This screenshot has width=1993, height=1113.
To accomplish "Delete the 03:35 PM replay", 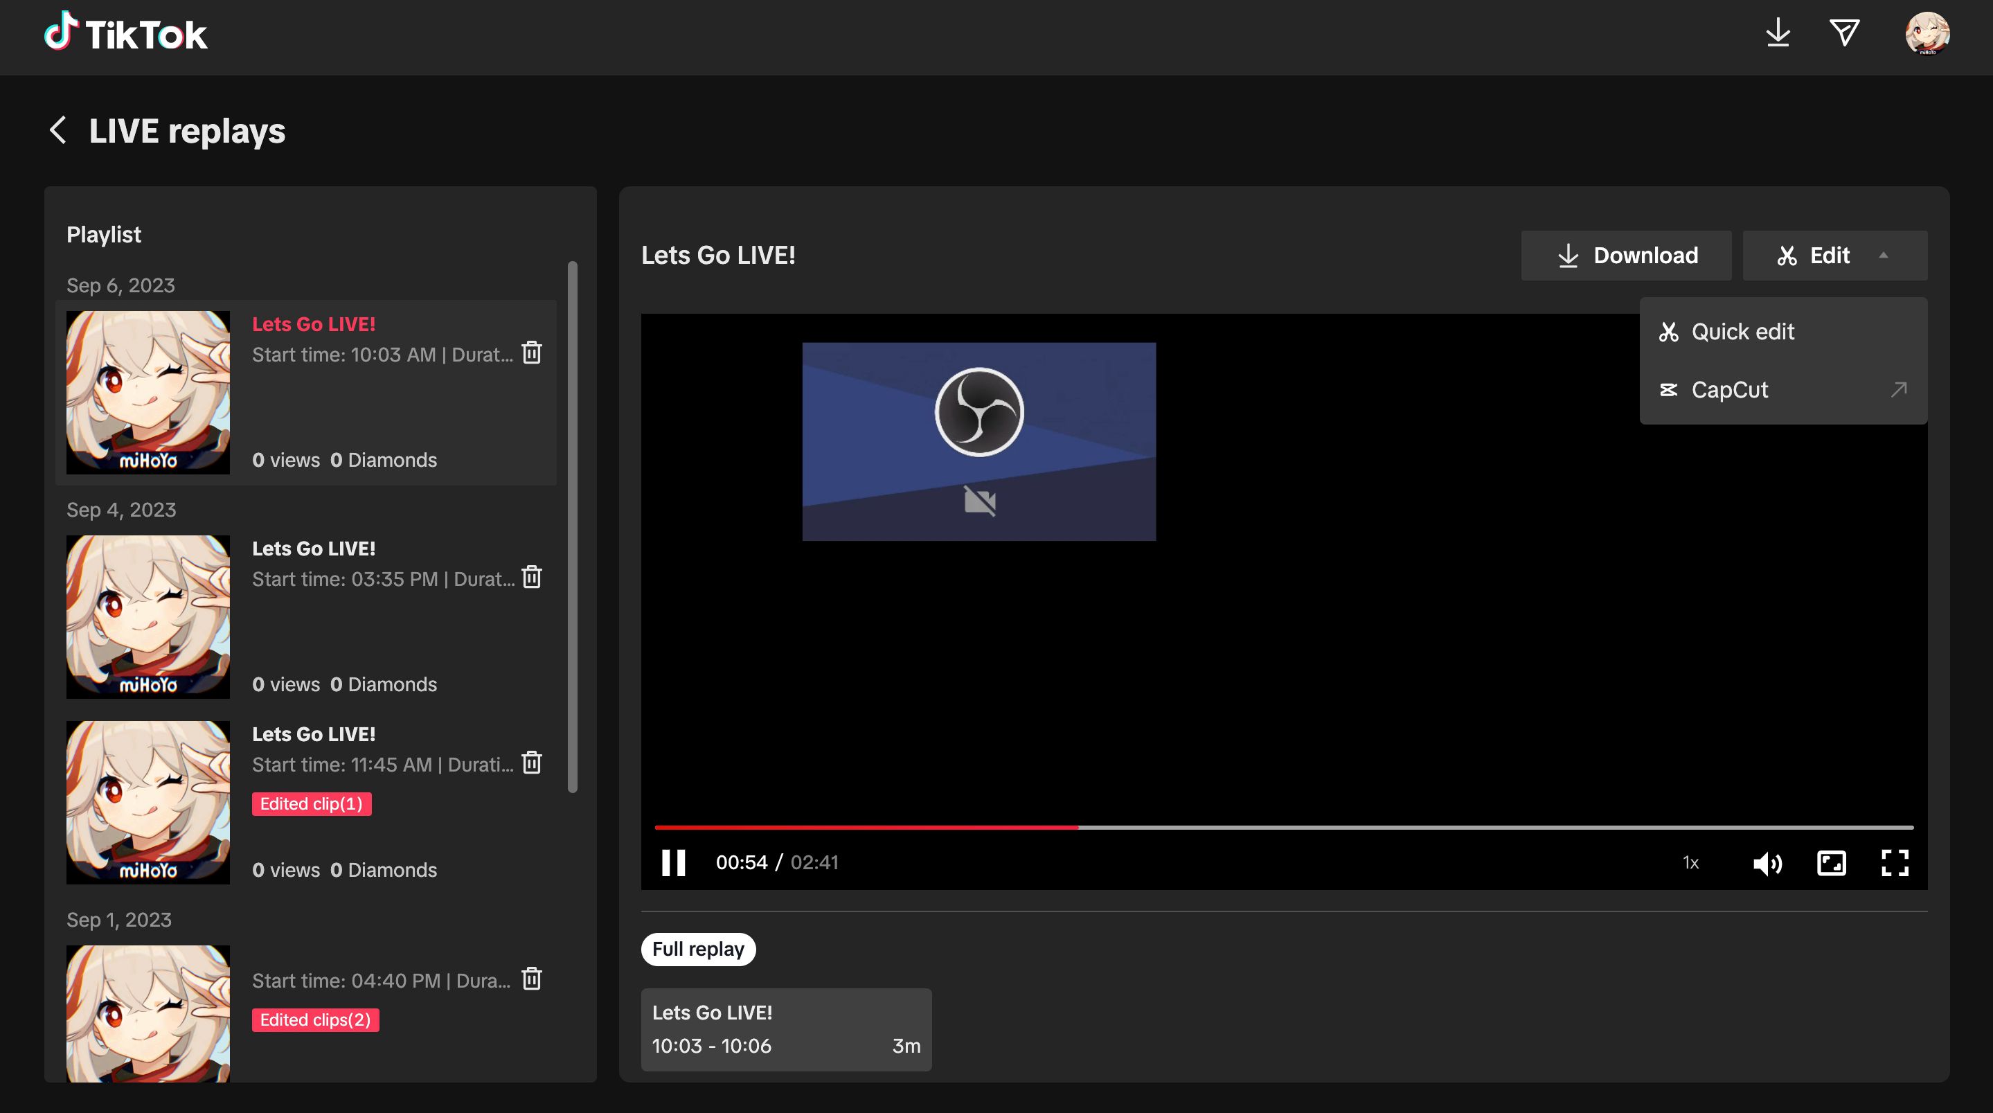I will coord(532,578).
